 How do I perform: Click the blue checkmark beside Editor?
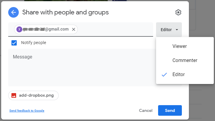[164, 75]
